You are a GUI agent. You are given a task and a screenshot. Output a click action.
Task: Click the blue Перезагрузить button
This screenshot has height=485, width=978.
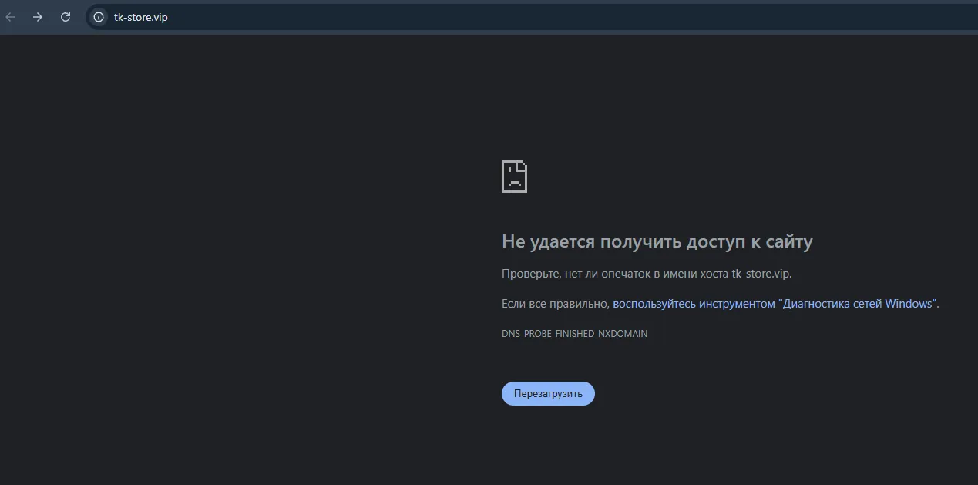(548, 393)
